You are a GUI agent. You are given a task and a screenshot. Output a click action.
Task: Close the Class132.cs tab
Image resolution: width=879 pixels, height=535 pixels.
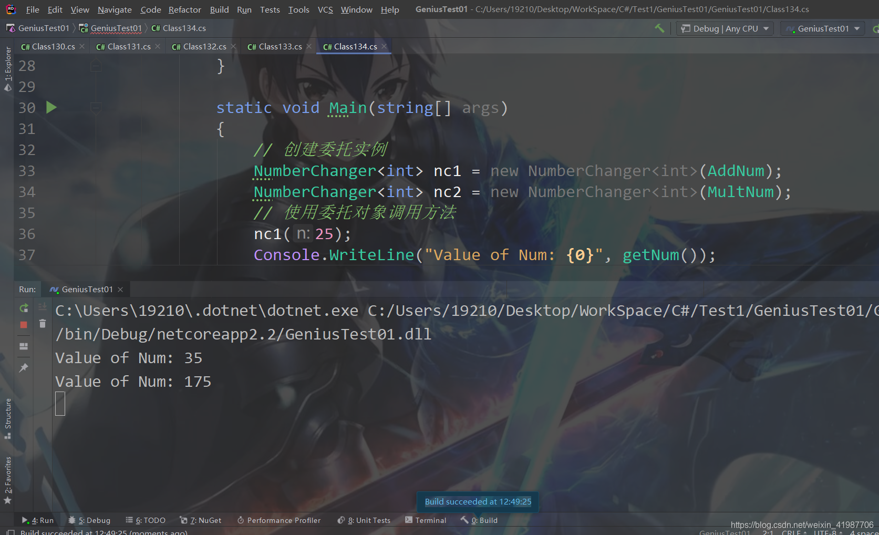coord(233,46)
